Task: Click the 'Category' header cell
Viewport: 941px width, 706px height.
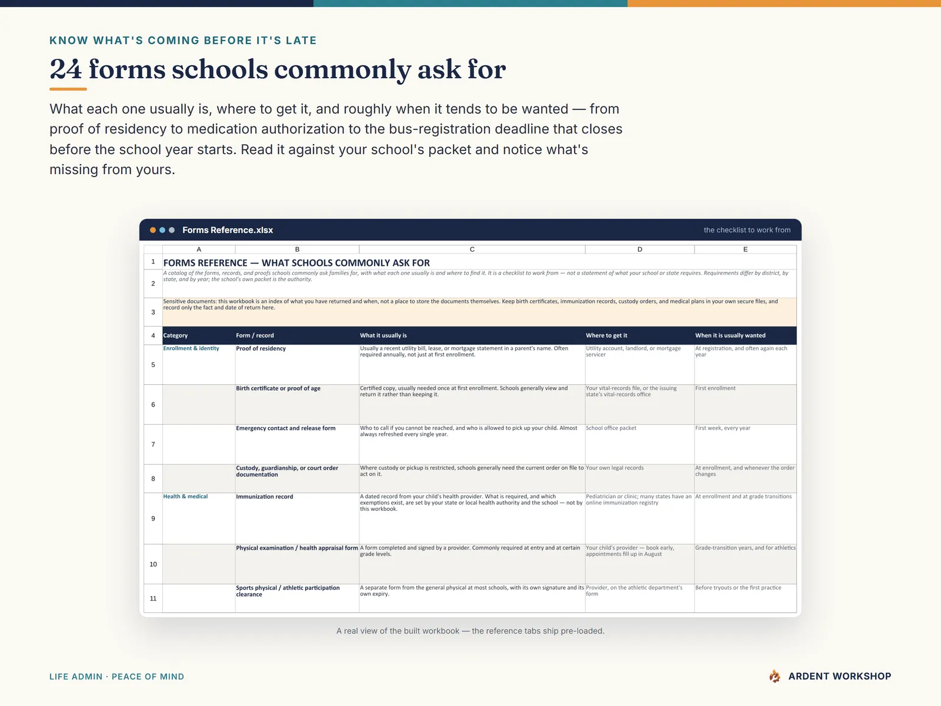Action: tap(199, 335)
